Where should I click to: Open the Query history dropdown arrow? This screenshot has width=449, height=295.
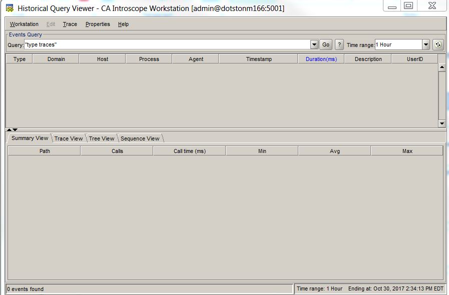point(314,44)
